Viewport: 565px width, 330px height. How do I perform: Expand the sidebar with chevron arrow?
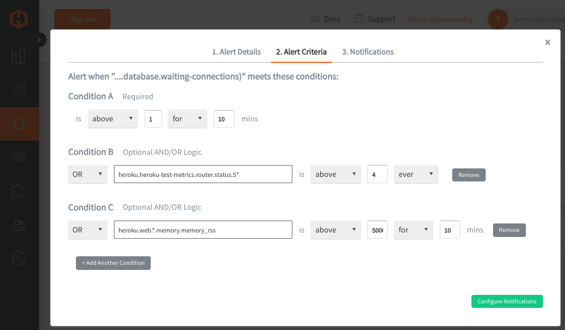pos(39,40)
